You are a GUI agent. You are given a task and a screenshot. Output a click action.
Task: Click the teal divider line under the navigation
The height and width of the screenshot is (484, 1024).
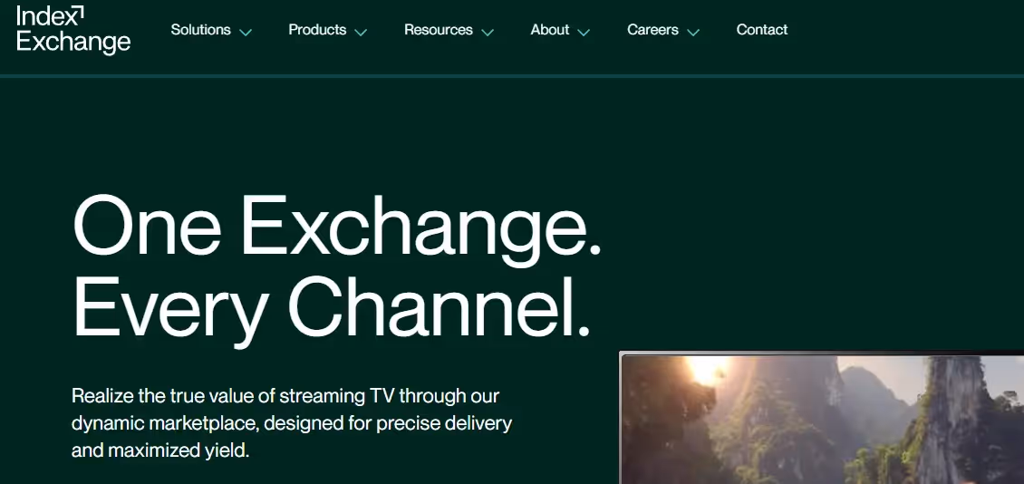click(512, 76)
